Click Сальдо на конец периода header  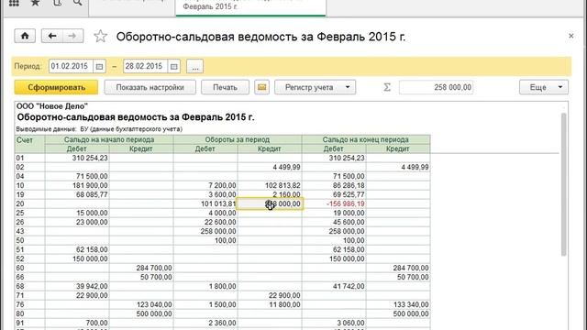[x=365, y=139]
